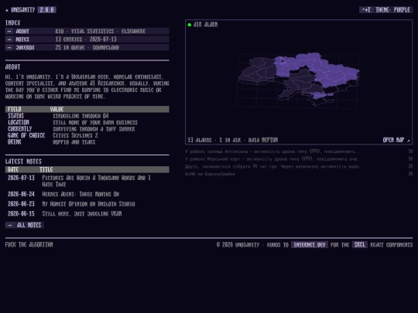Screen dimensions: 418x313
Task: Open the full map via Open Map link
Action: click(396, 140)
